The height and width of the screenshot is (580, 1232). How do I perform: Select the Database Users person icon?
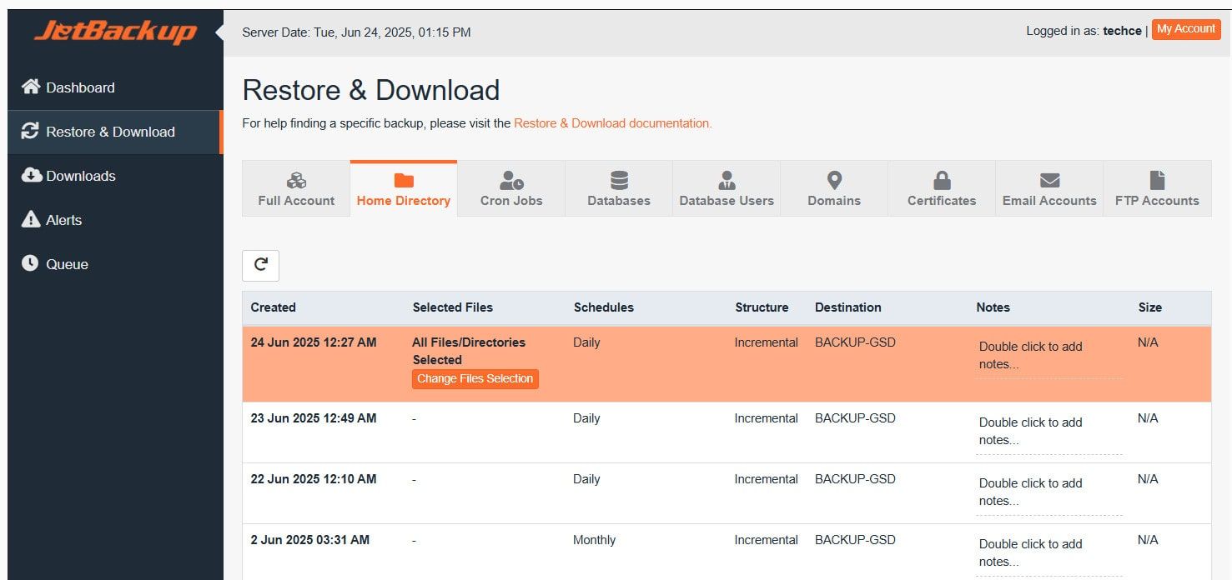click(727, 181)
